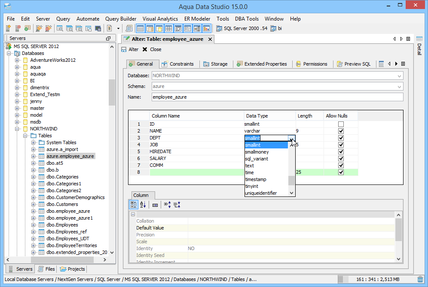Viewport: 428px width, 287px height.
Task: Restore the Servers panel float icon
Action: [108, 39]
